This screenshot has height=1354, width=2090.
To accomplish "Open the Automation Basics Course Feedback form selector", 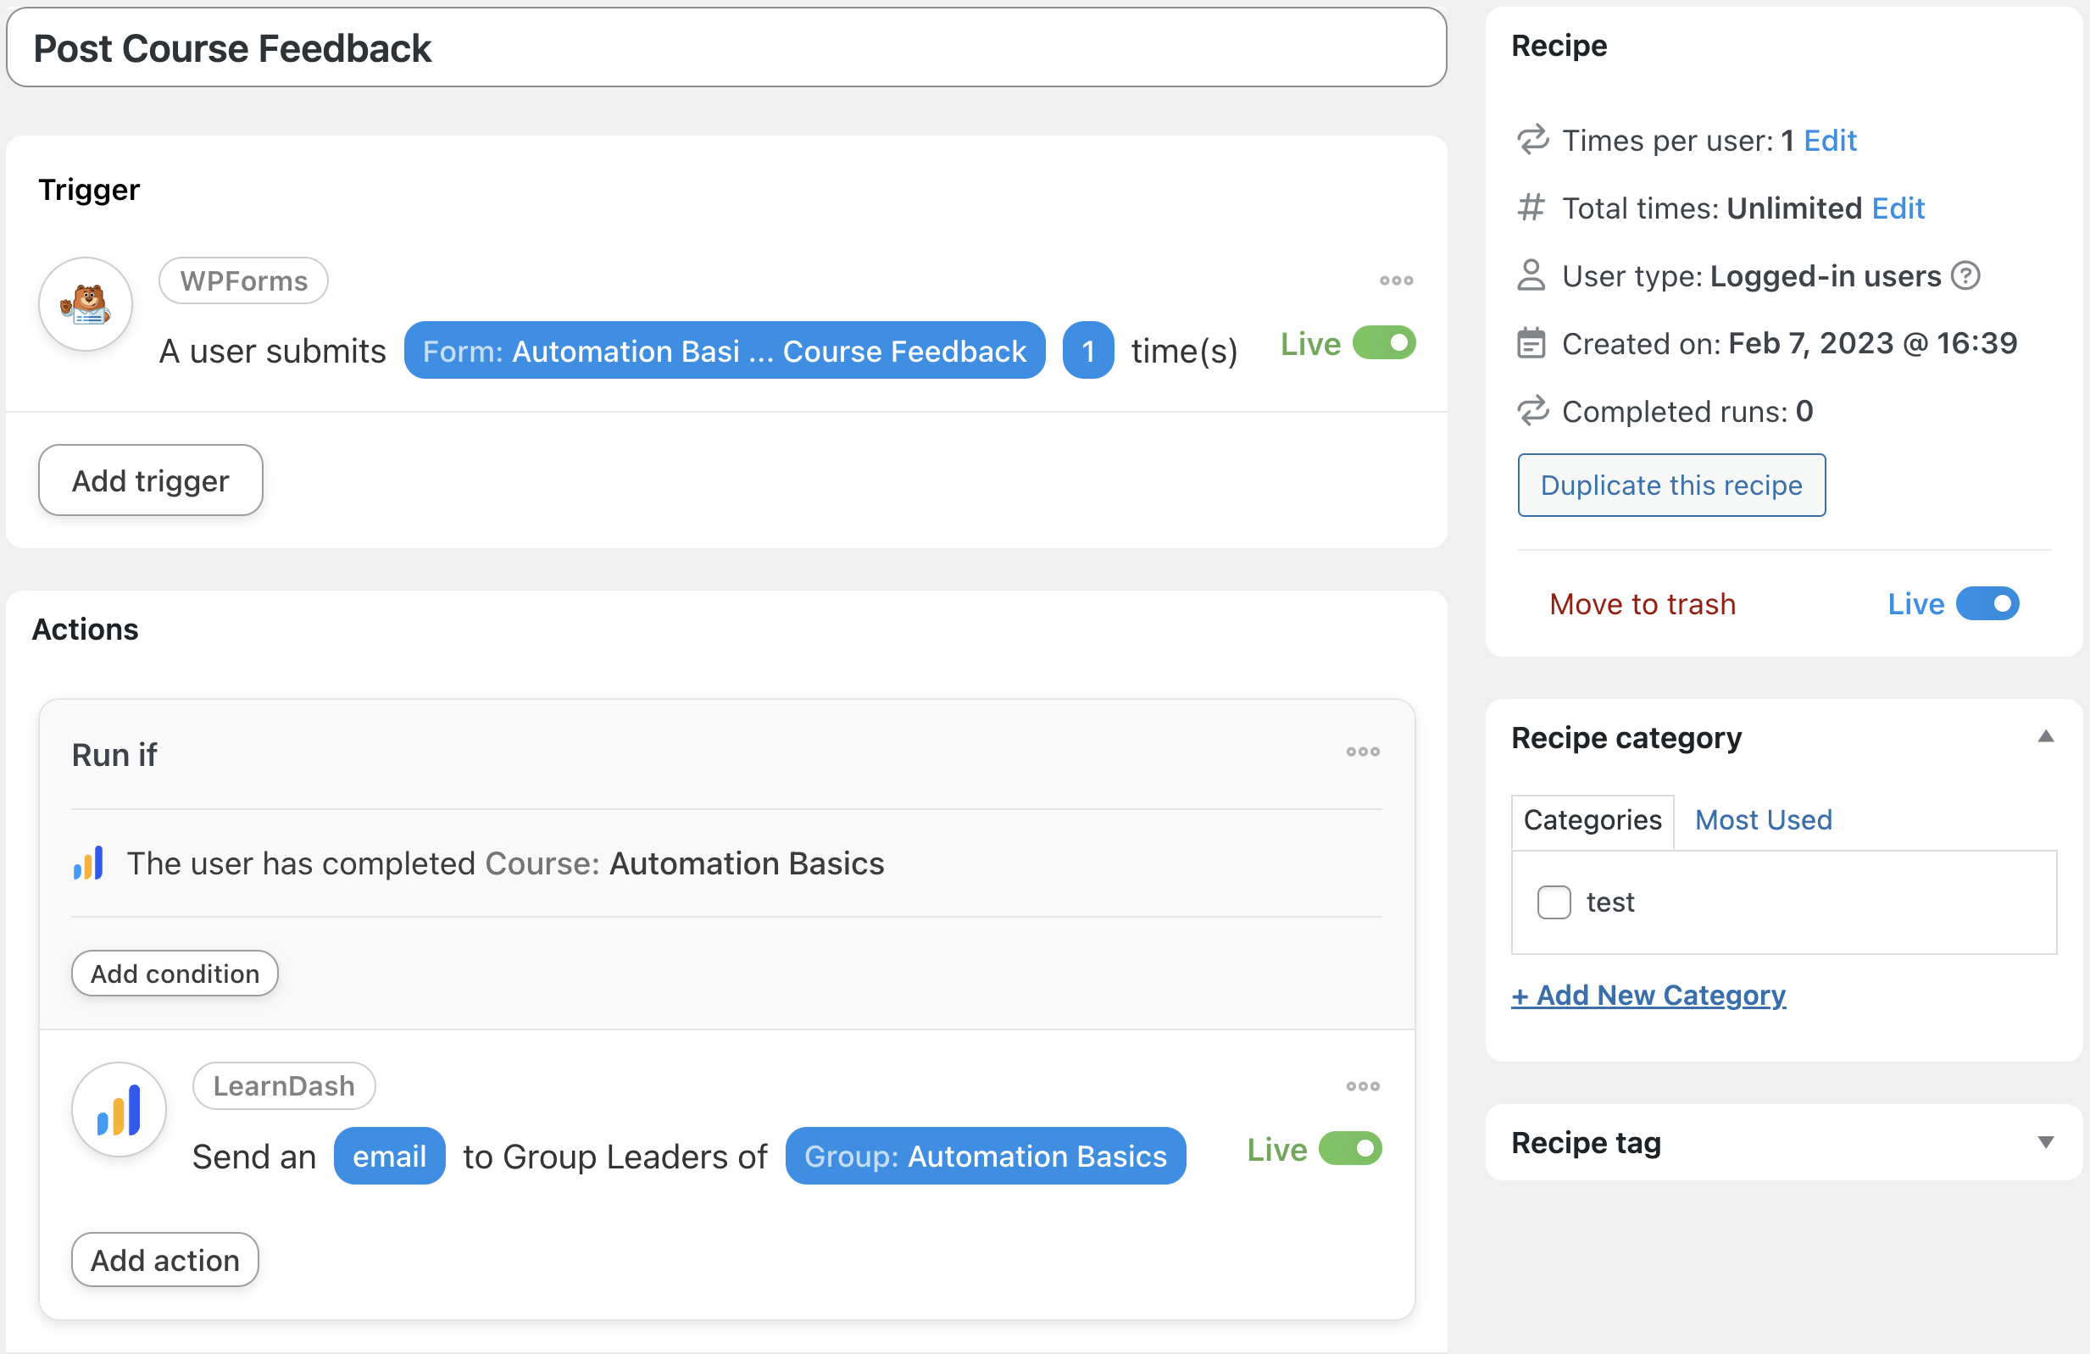I will (725, 350).
